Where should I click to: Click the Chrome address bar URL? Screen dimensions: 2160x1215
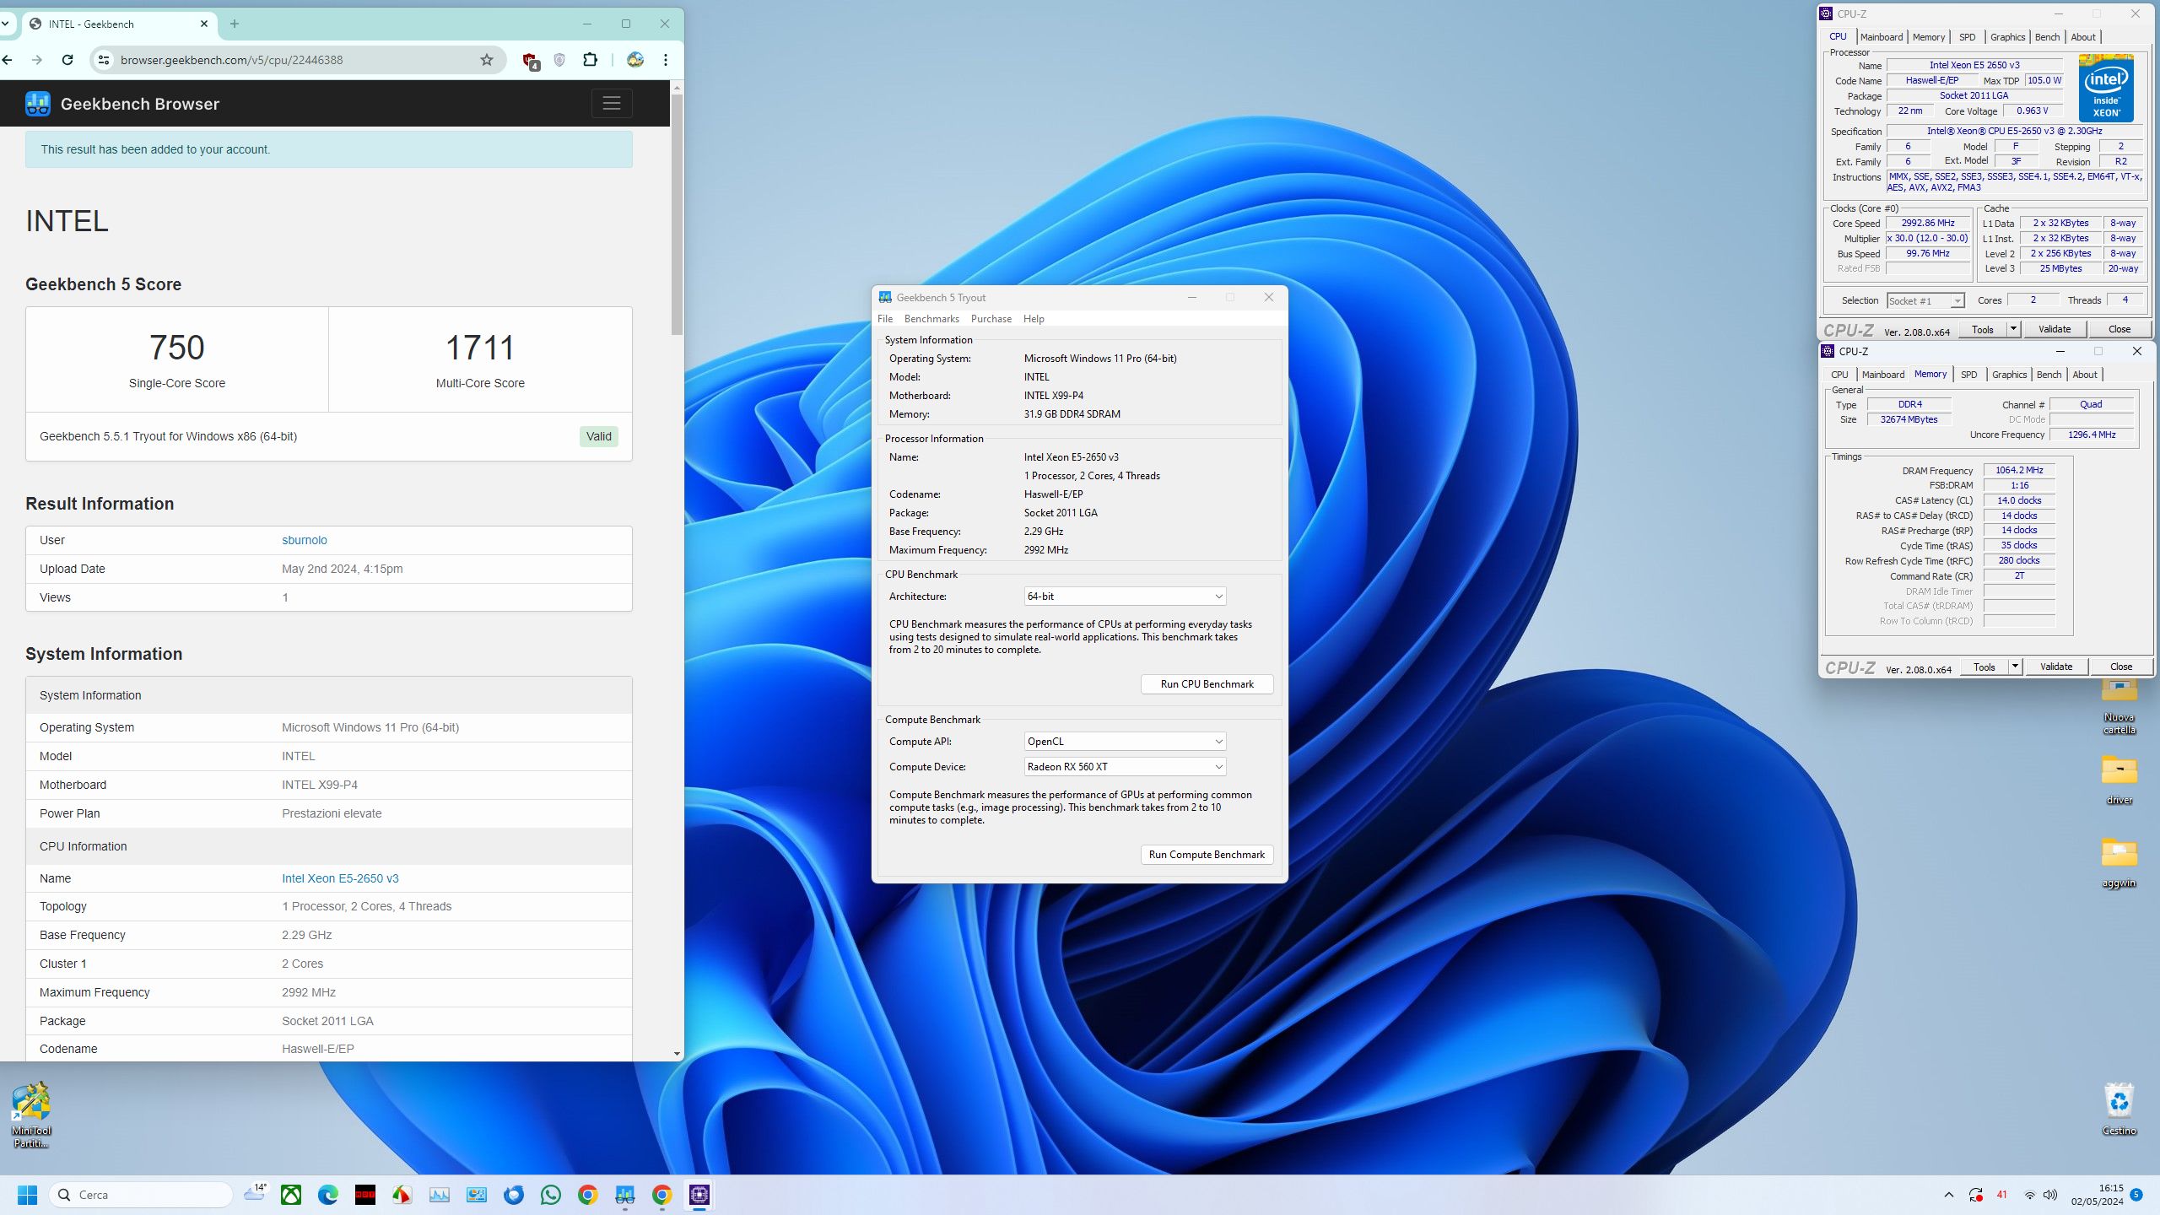231,60
